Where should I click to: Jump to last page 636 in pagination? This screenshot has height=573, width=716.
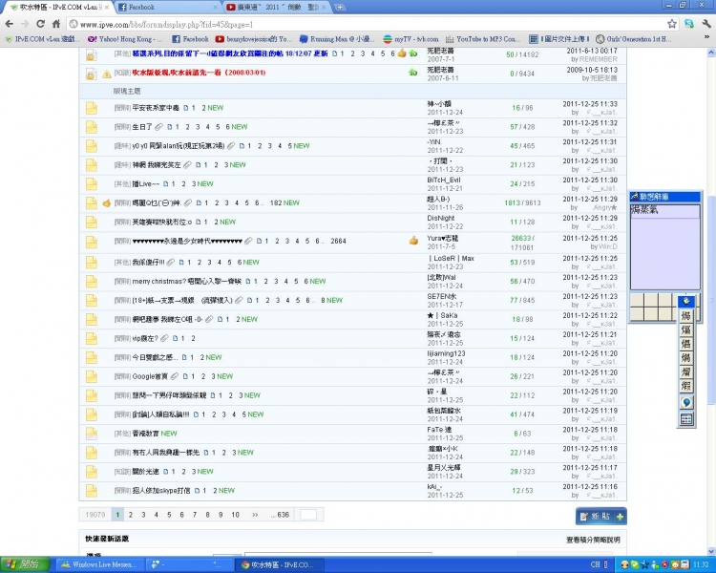(x=283, y=515)
